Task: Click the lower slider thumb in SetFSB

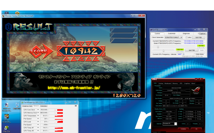Action: pos(164,51)
